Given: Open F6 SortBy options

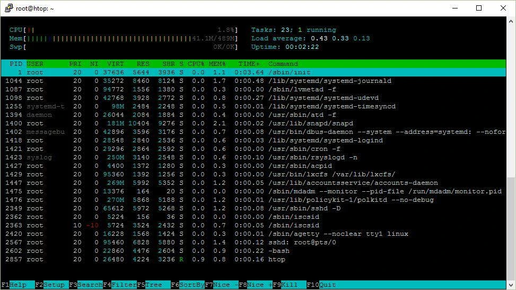Looking at the screenshot, I should click(188, 285).
